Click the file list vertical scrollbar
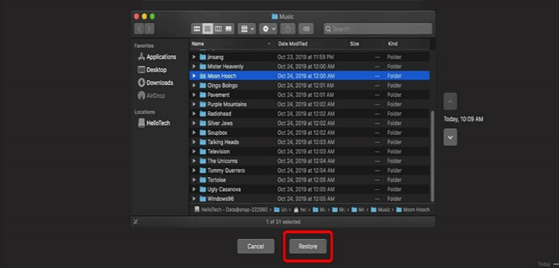Viewport: 559px width, 268px height. coord(433,156)
